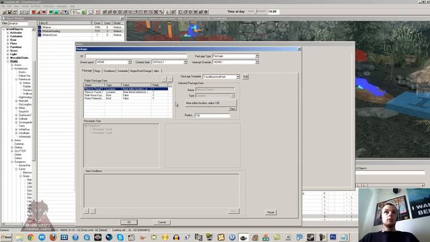430x242 pixels.
Task: Click the red square toolbar icon
Action: click(34, 12)
